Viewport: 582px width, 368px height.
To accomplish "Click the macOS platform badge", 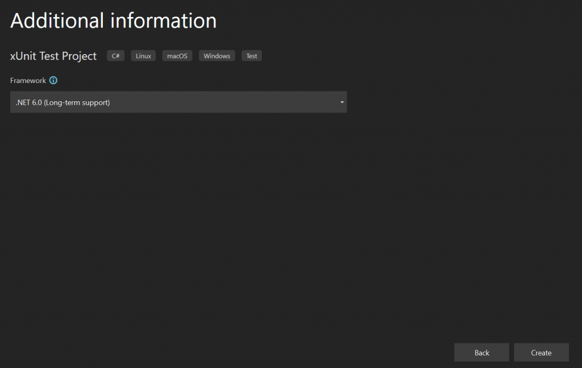I will click(177, 55).
